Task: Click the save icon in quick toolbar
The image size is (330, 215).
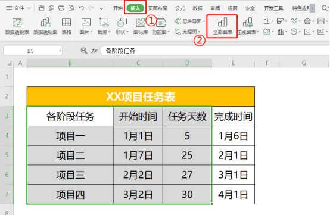Action: [x=41, y=8]
